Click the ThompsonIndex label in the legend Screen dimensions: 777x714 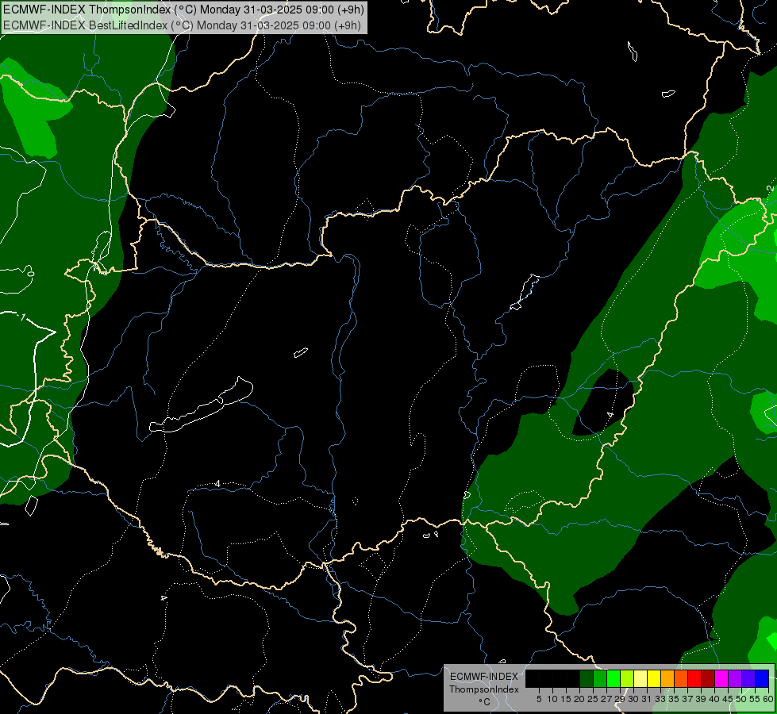click(x=484, y=689)
